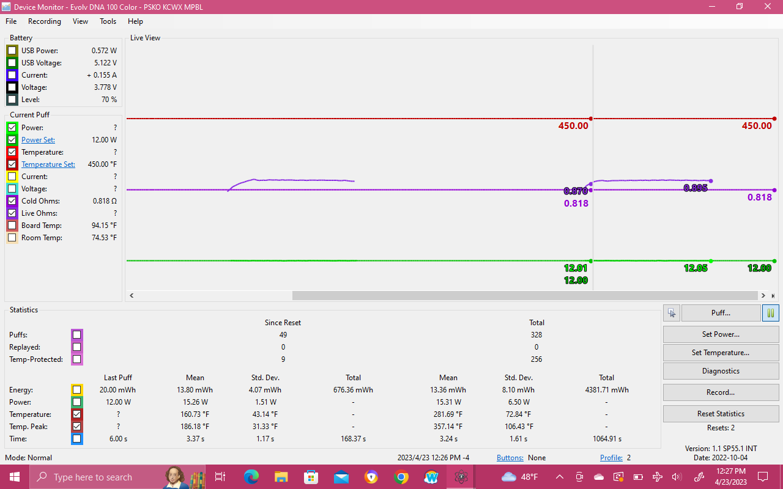Enable the USB Power checkbox
The height and width of the screenshot is (489, 783).
[x=12, y=50]
